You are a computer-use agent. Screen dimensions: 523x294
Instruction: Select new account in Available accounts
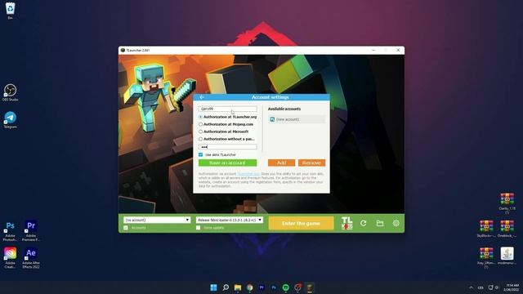coord(297,119)
